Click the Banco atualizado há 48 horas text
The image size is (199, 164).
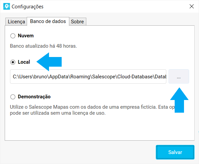coord(43,46)
